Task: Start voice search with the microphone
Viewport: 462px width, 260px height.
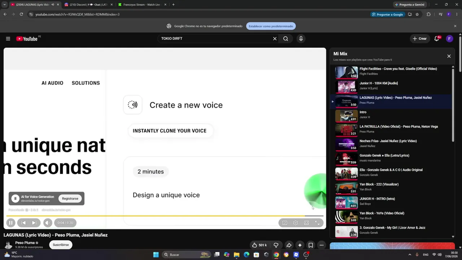Action: [301, 39]
